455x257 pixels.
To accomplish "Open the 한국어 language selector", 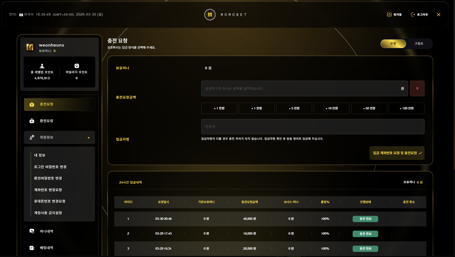I will tap(26, 14).
